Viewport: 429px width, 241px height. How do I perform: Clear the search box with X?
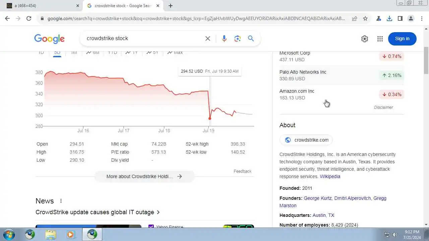[208, 38]
